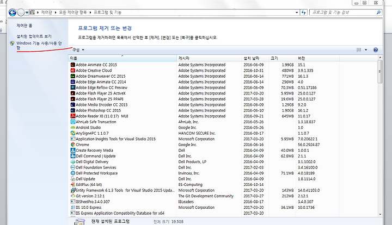The width and height of the screenshot is (392, 225).
Task: Sort by the 설치 날짜 column header
Action: tap(255, 58)
